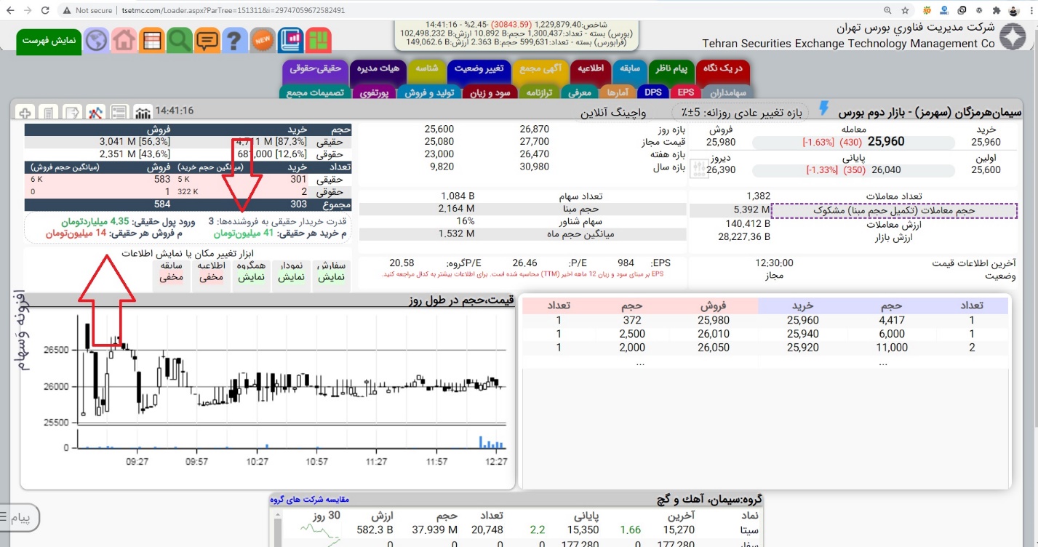
Task: Open the EPS tab
Action: point(685,92)
